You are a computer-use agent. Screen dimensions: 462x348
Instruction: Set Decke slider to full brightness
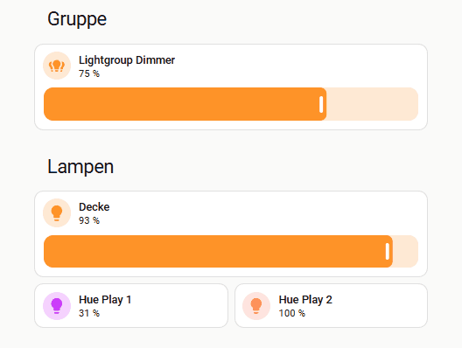pos(416,252)
